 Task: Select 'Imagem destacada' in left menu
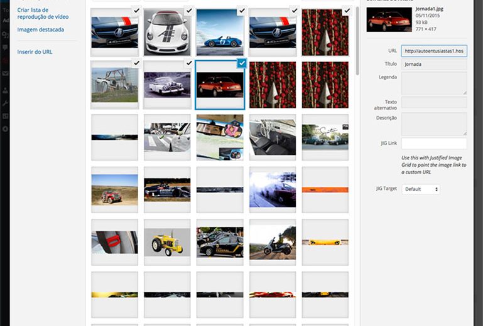(40, 29)
